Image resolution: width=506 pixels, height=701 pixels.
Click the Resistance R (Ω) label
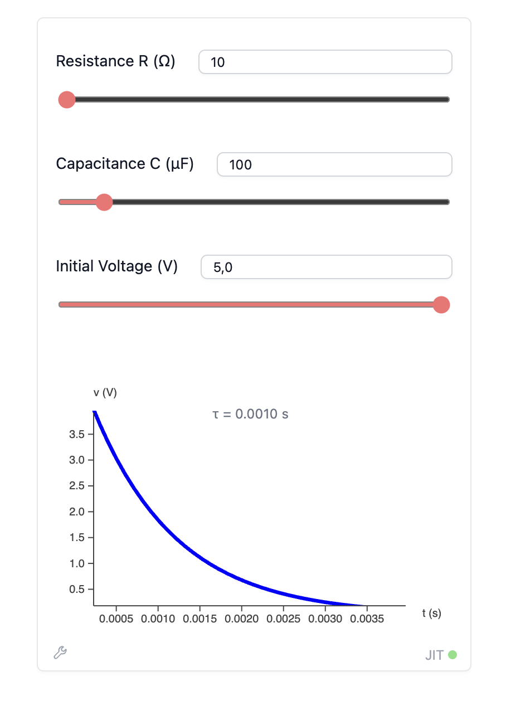pyautogui.click(x=116, y=61)
